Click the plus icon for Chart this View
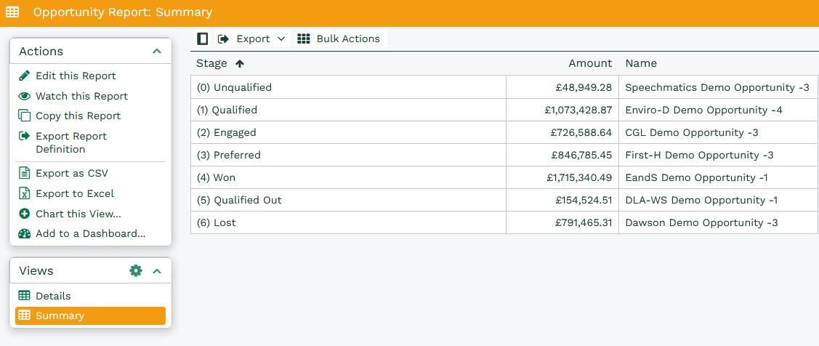 24,214
